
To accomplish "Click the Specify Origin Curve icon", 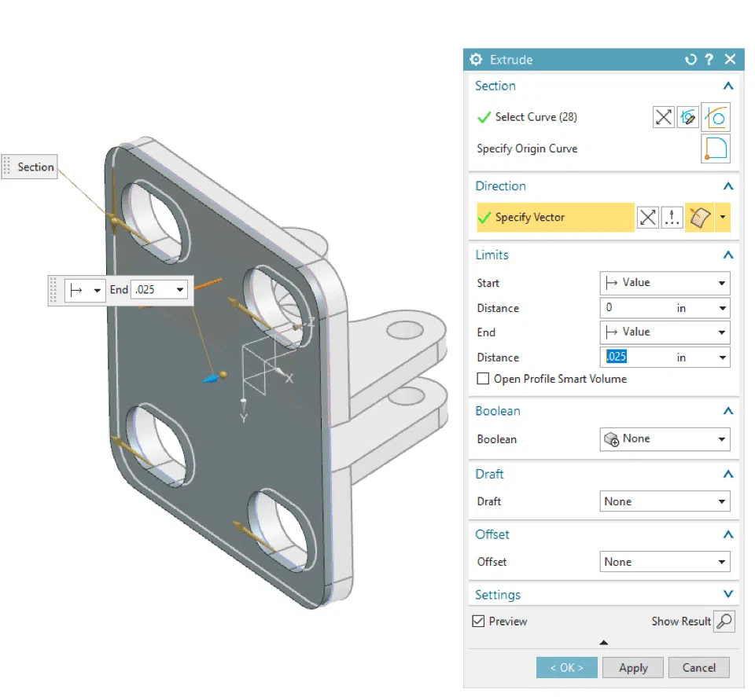I will (x=716, y=149).
